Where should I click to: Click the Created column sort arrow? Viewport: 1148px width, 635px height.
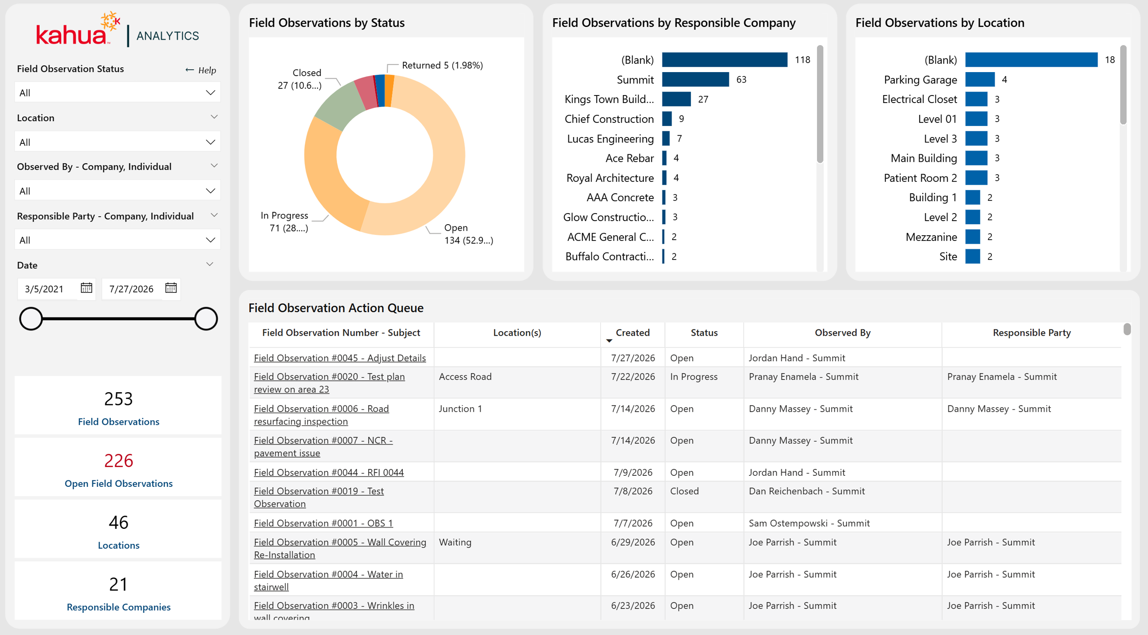tap(609, 340)
